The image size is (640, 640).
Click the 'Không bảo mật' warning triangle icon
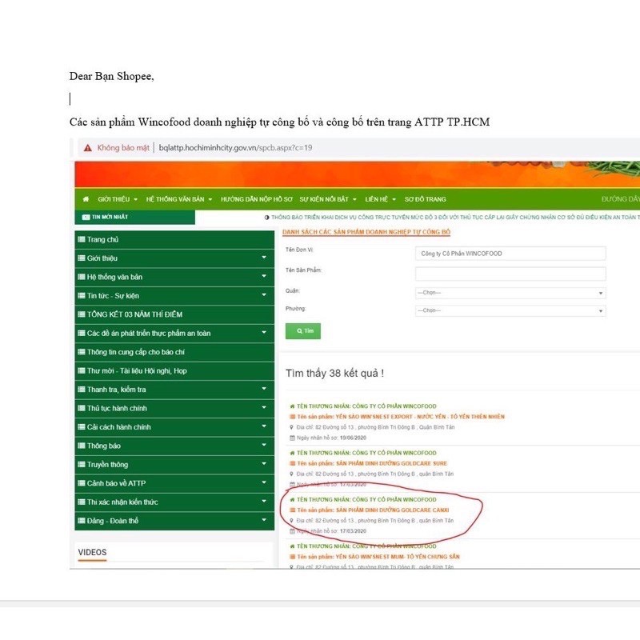[87, 148]
